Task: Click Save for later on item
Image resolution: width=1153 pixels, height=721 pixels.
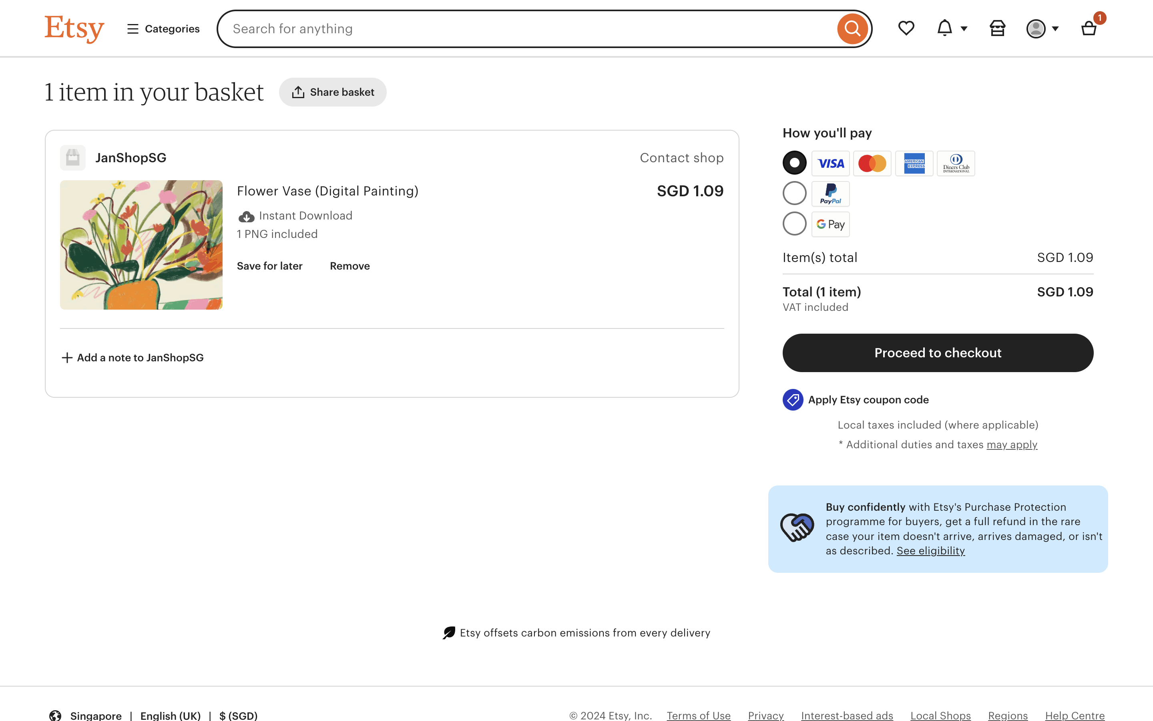Action: click(x=270, y=266)
